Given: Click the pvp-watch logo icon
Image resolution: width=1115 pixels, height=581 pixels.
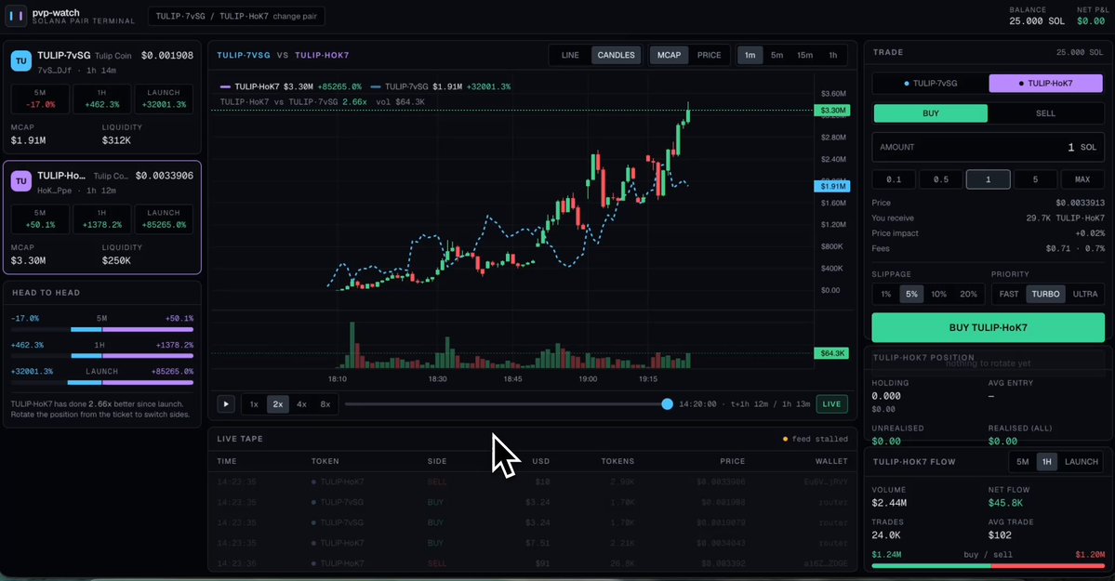Looking at the screenshot, I should [16, 16].
